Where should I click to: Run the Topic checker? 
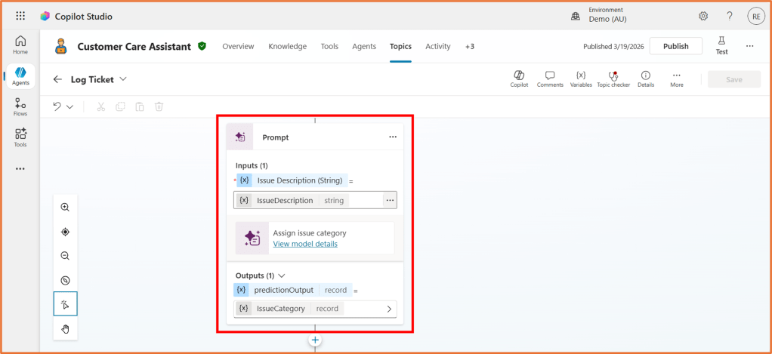pos(613,79)
